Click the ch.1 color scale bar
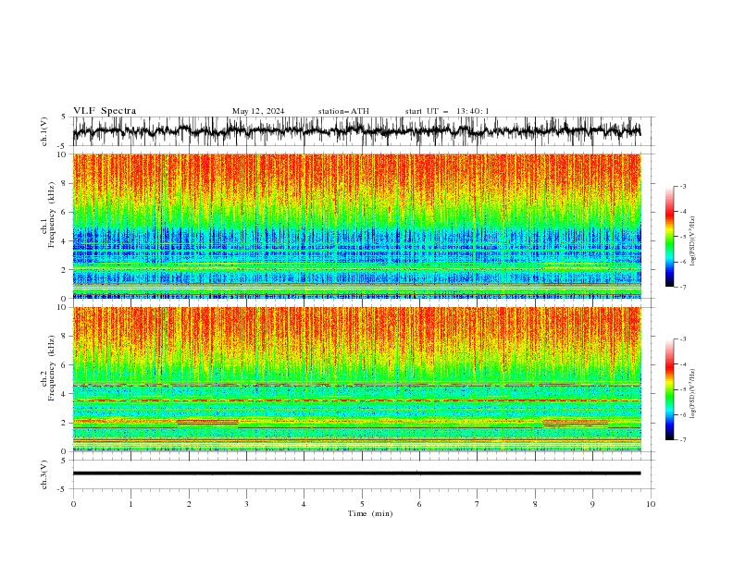733x566 pixels. [x=670, y=237]
